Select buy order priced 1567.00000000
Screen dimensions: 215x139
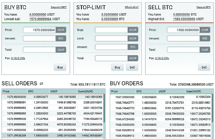(161, 97)
